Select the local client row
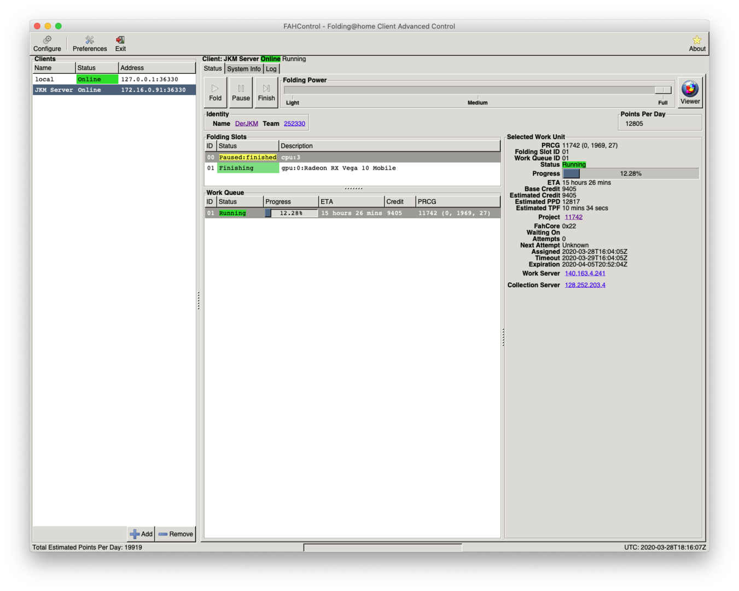The image size is (739, 591). point(114,79)
